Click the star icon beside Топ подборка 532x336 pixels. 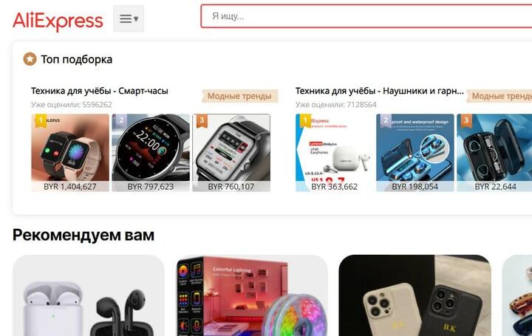pos(30,59)
